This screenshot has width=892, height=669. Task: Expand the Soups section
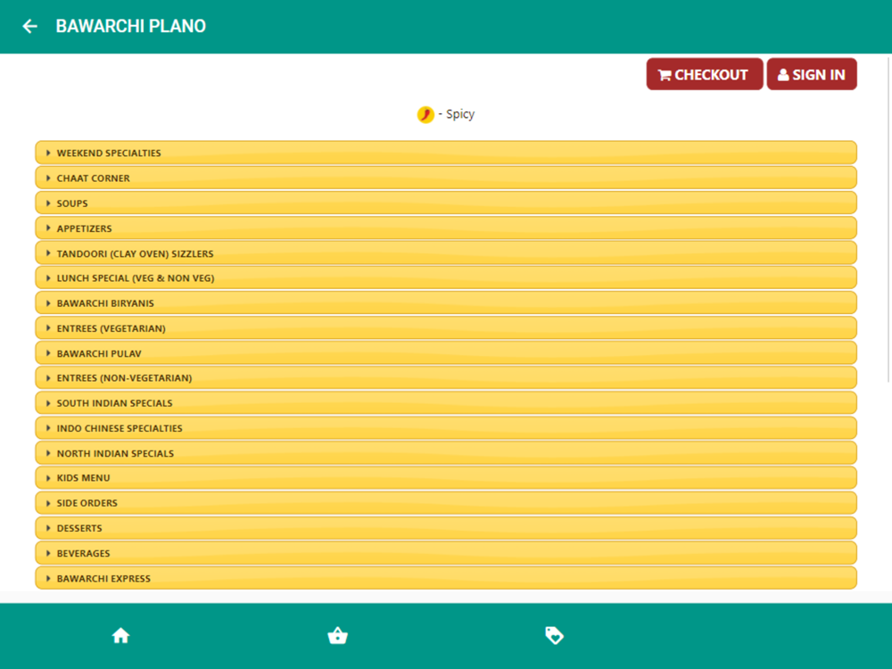pyautogui.click(x=446, y=202)
